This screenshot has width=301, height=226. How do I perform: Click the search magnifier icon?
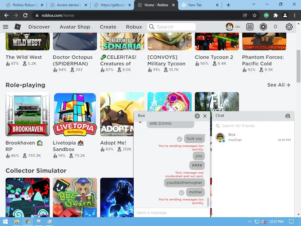[x=151, y=27]
